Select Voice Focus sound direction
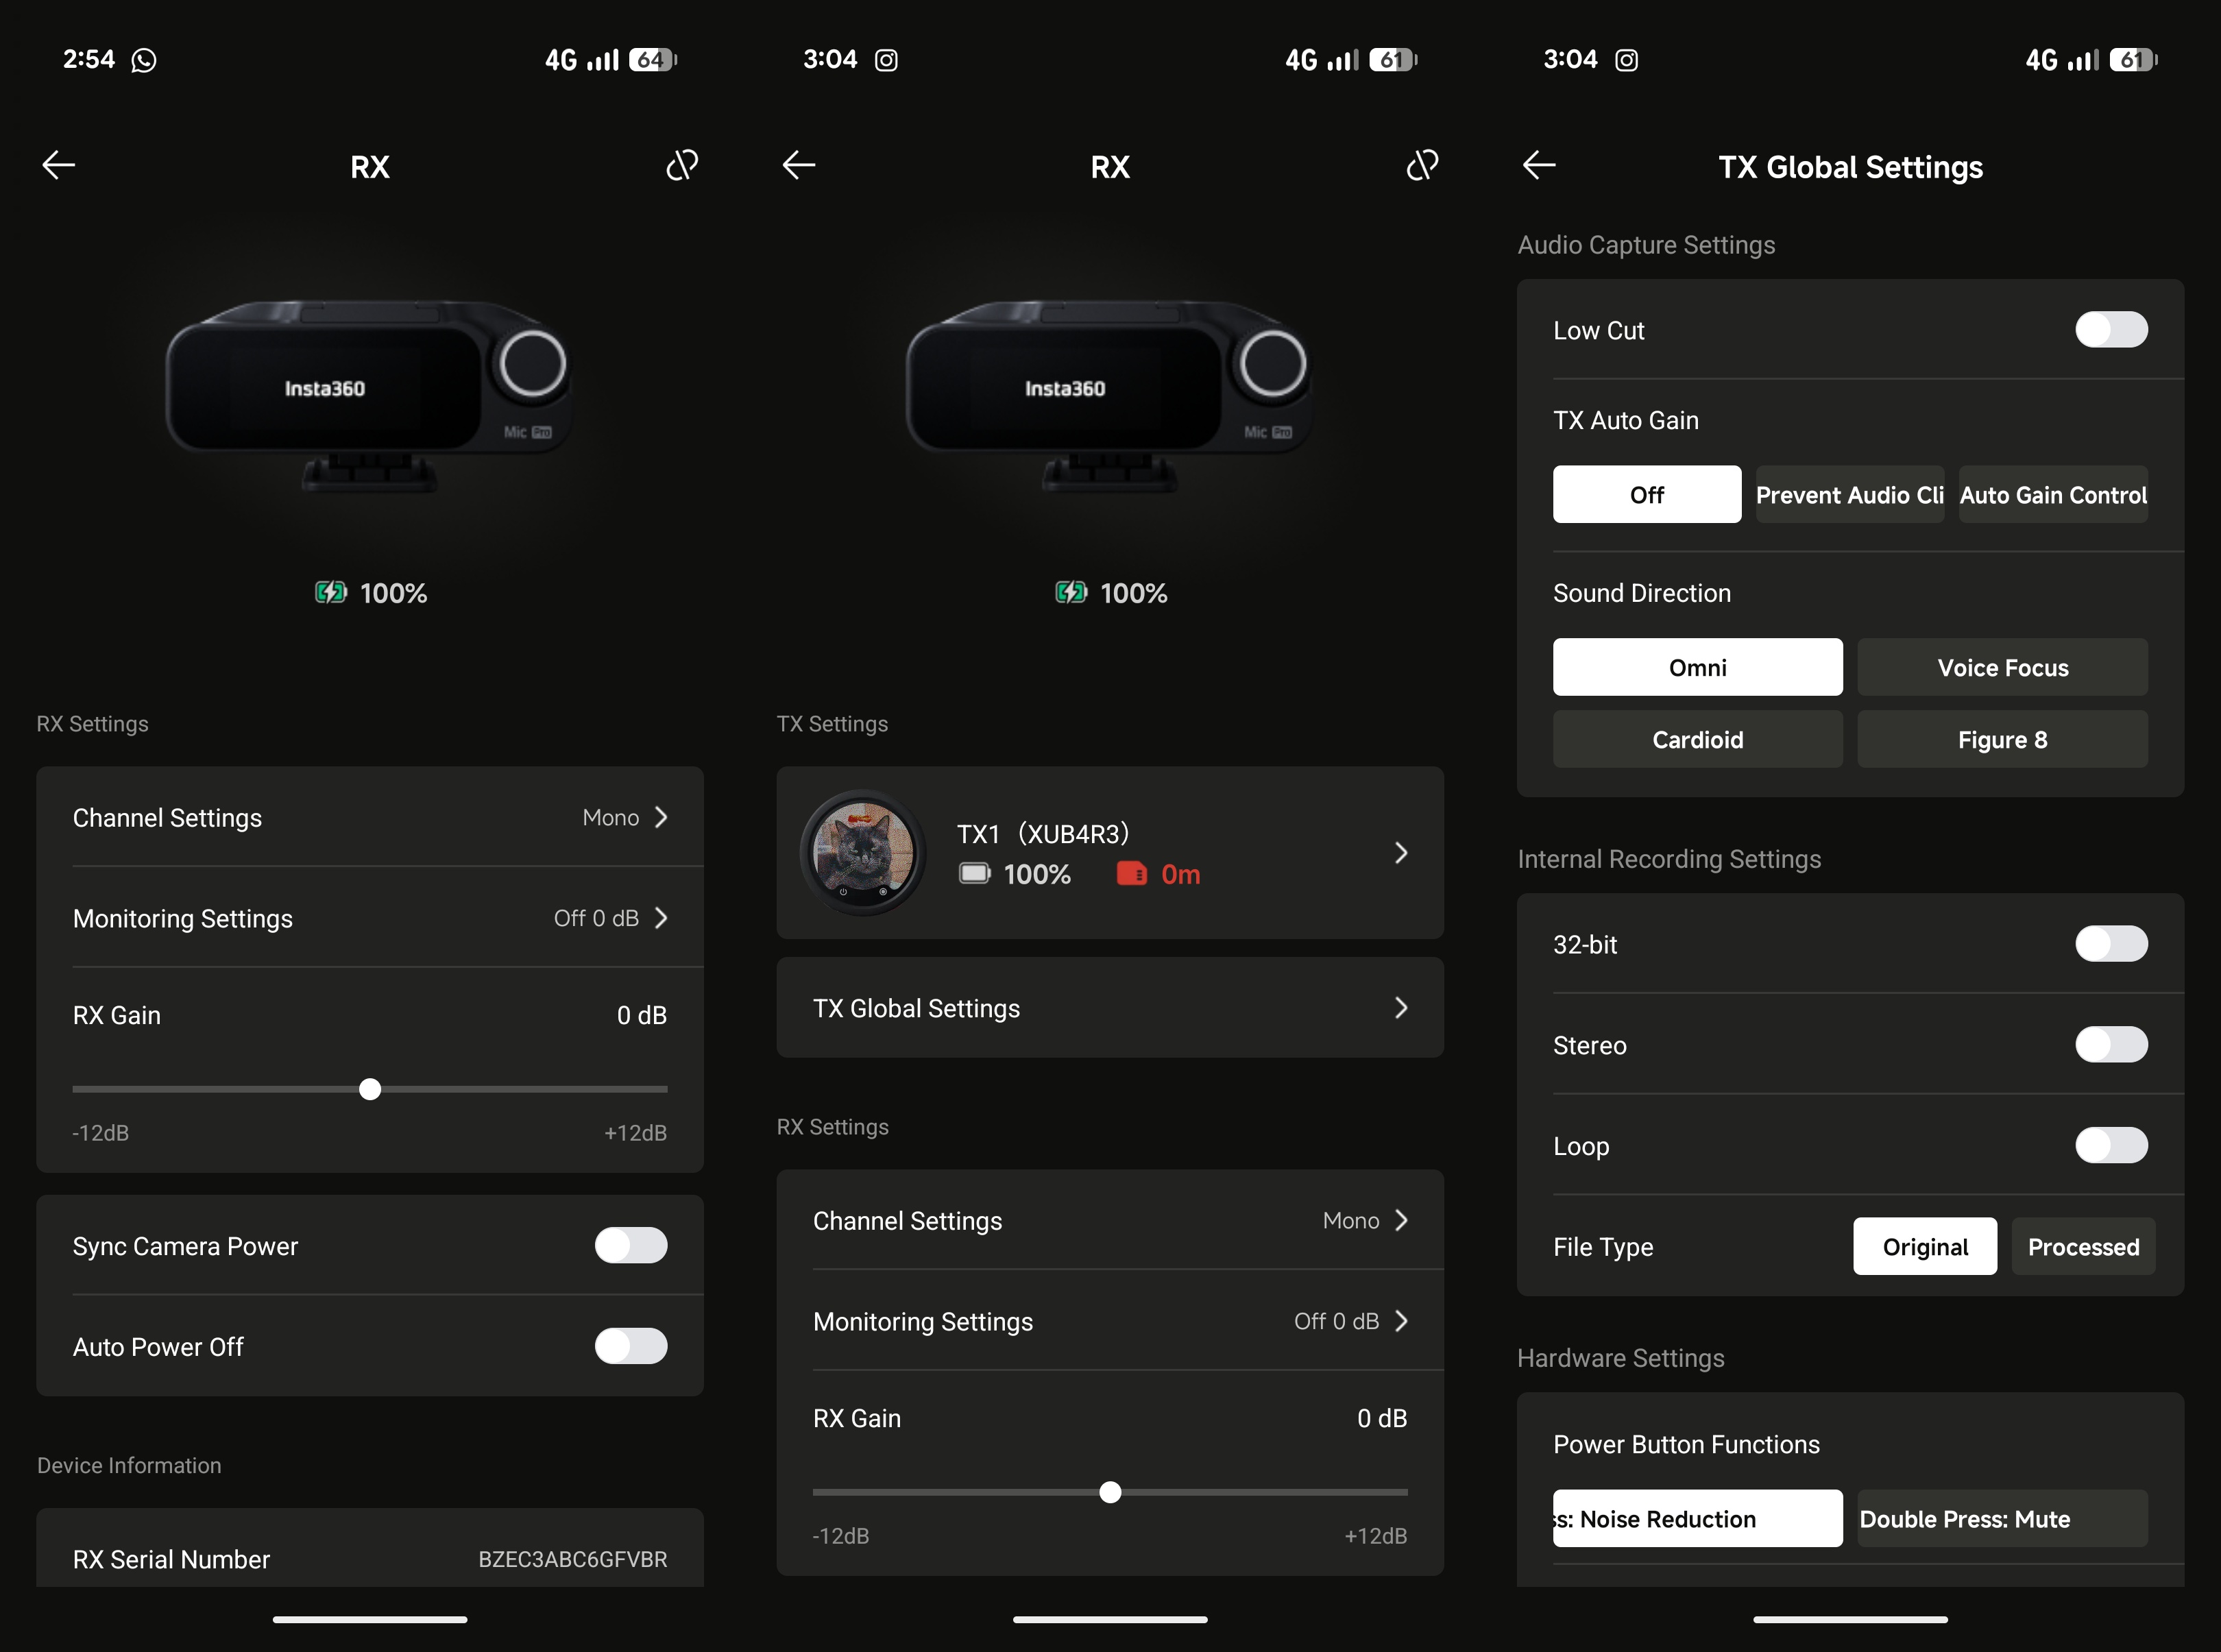2221x1652 pixels. [x=2002, y=668]
